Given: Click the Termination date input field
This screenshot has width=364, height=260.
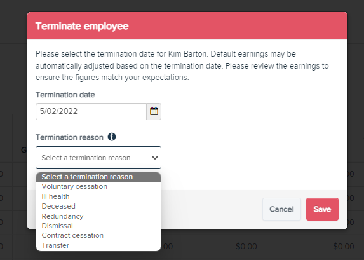Looking at the screenshot, I should tap(91, 111).
